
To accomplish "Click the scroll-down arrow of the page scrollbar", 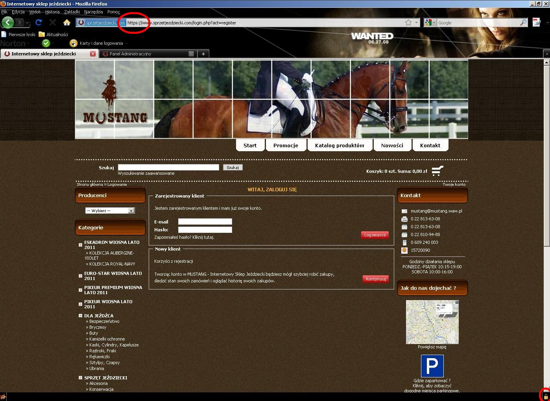I will [x=546, y=389].
